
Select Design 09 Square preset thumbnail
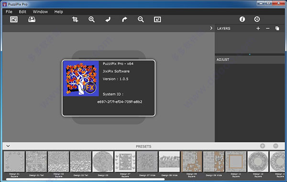coord(191,162)
